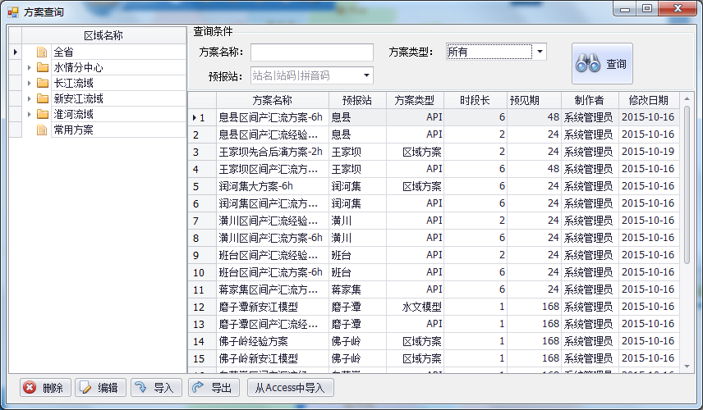Image resolution: width=703 pixels, height=410 pixels.
Task: Click the 导出 export button
Action: [212, 388]
